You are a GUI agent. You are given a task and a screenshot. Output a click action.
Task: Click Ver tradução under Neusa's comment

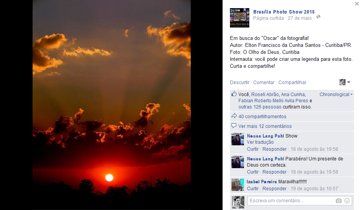pyautogui.click(x=260, y=142)
